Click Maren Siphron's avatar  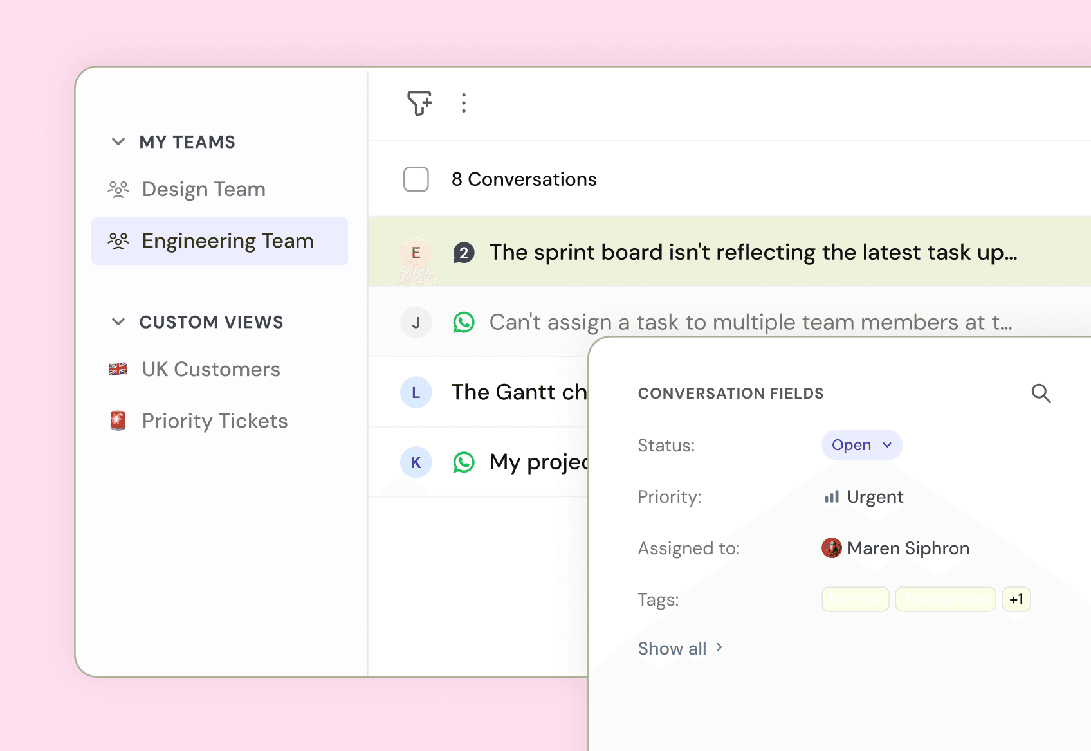(834, 548)
